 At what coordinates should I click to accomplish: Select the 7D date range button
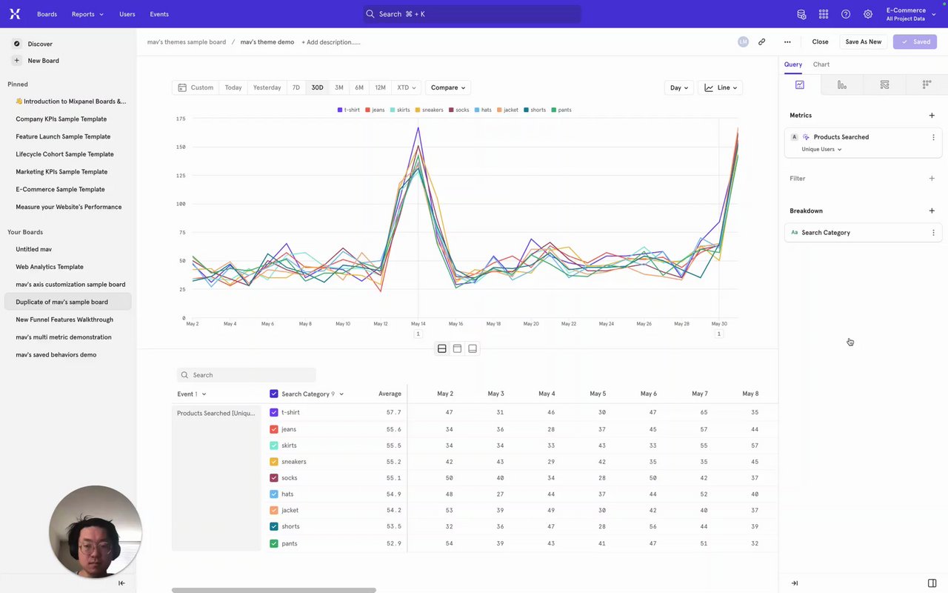(x=296, y=87)
